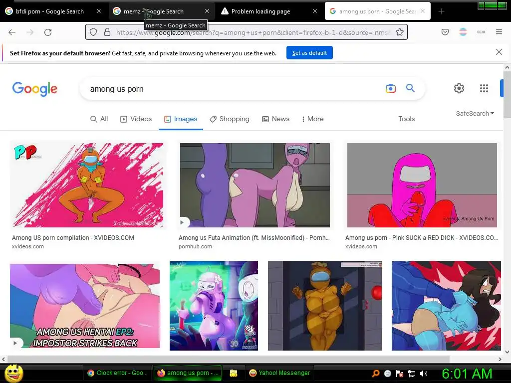Screen dimensions: 511x383
Task: Click the blue magnifier search button
Action: click(410, 88)
